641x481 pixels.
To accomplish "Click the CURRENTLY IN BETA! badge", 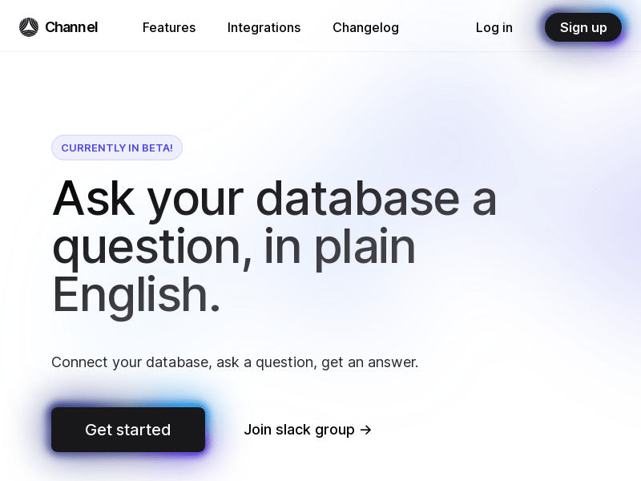I will 117,148.
